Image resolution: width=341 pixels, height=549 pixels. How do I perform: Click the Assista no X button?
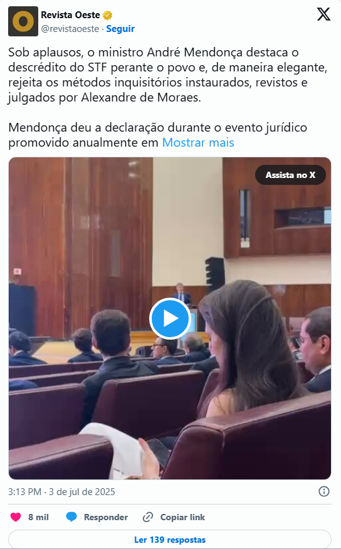(x=290, y=175)
